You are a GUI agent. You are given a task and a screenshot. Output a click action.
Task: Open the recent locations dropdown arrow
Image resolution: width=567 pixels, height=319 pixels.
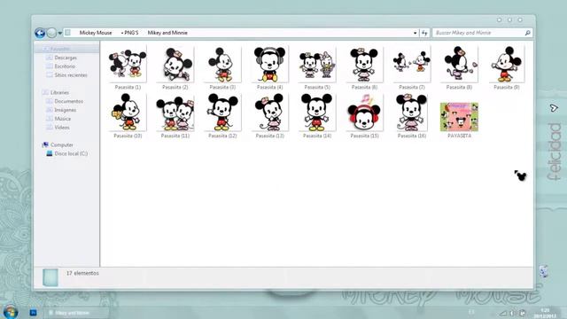coord(60,33)
